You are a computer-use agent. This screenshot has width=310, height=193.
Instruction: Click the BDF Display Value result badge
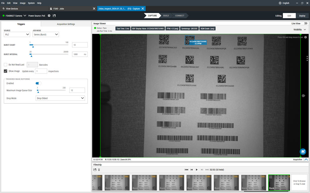[148, 29]
